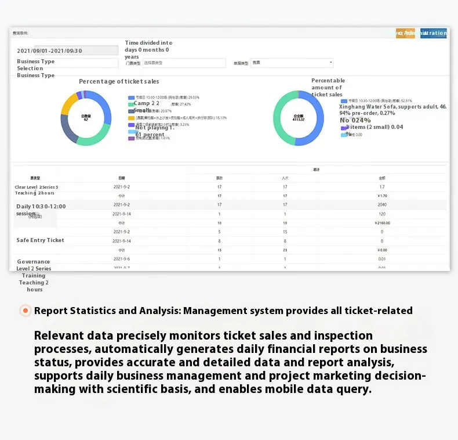The height and width of the screenshot is (440, 458).
Task: Click the 2040 amount cell in the table
Action: pos(381,204)
